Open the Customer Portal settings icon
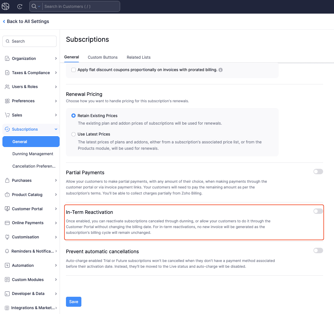Screen dimensions: 334x314 click(x=7, y=209)
